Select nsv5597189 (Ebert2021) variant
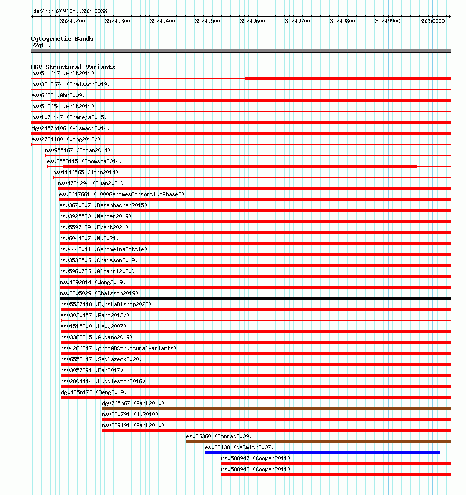 [x=94, y=228]
